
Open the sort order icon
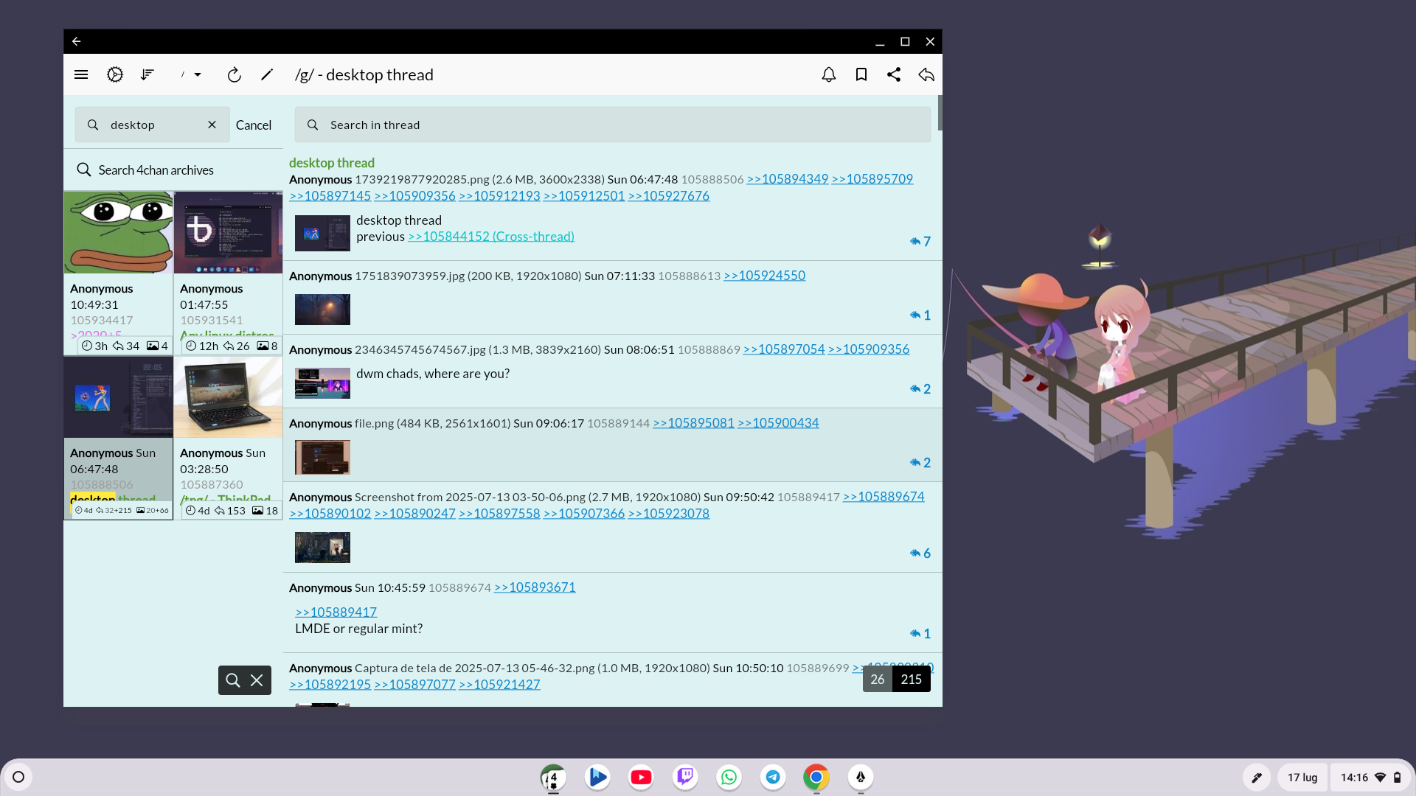(x=147, y=74)
